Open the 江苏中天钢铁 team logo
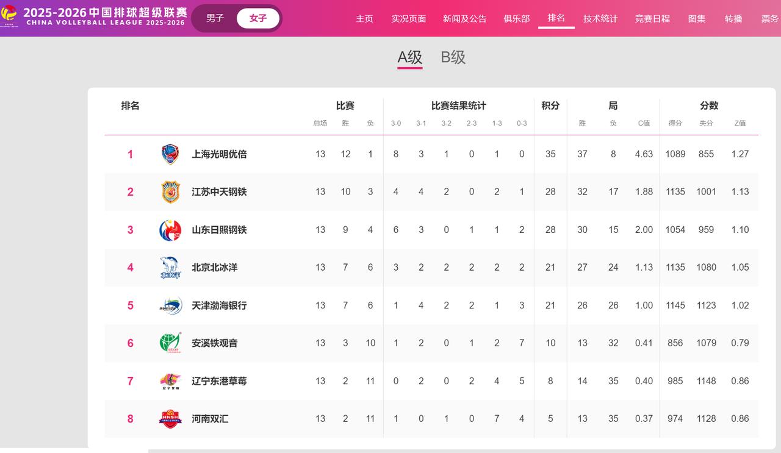This screenshot has height=453, width=781. tap(170, 192)
